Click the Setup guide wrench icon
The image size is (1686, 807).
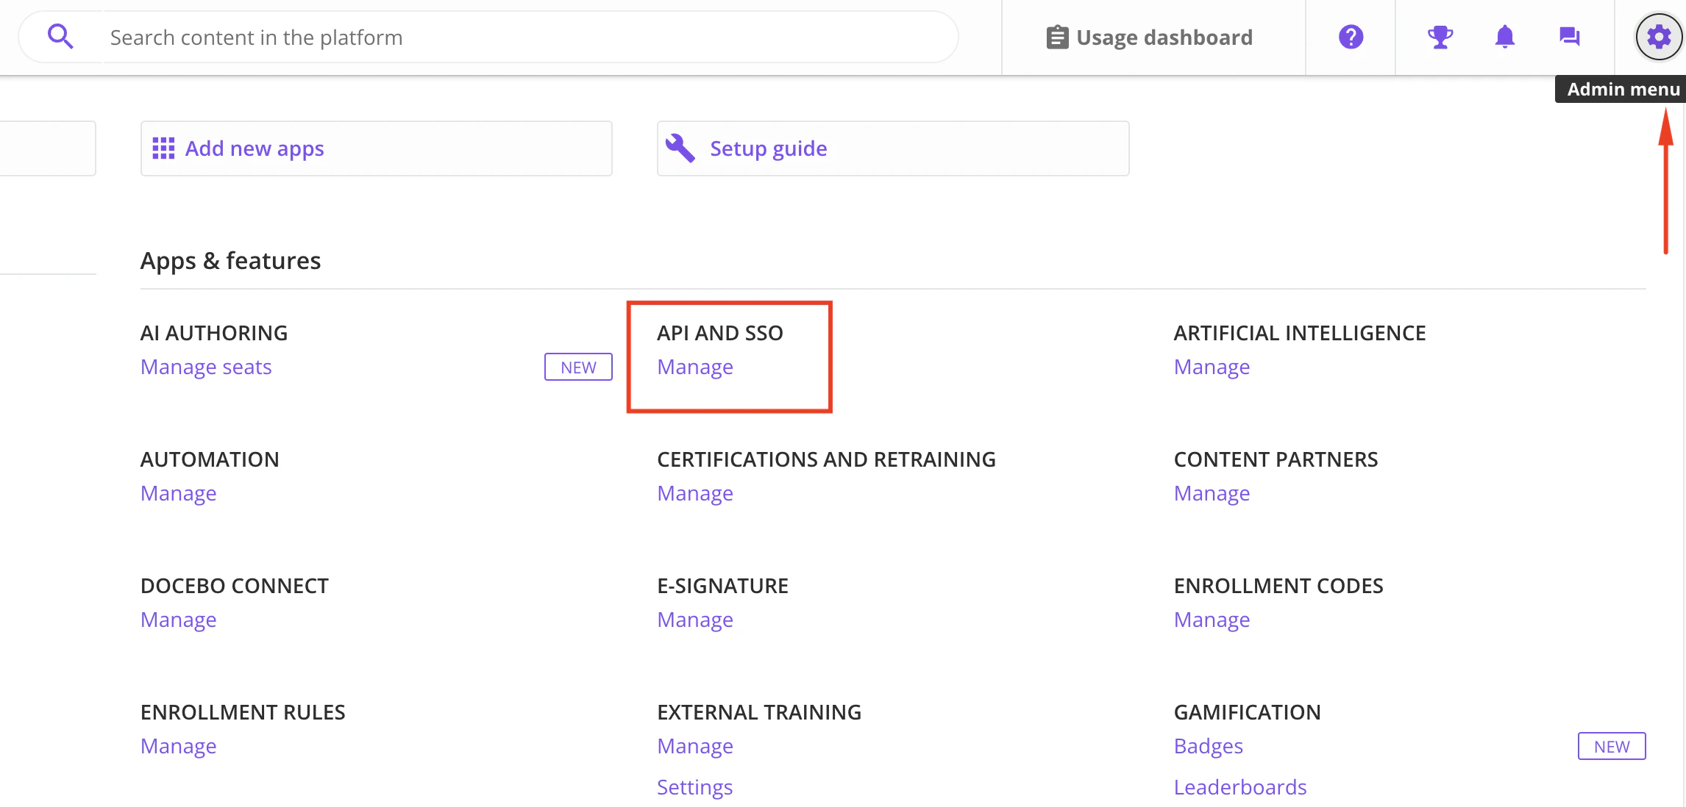click(680, 148)
